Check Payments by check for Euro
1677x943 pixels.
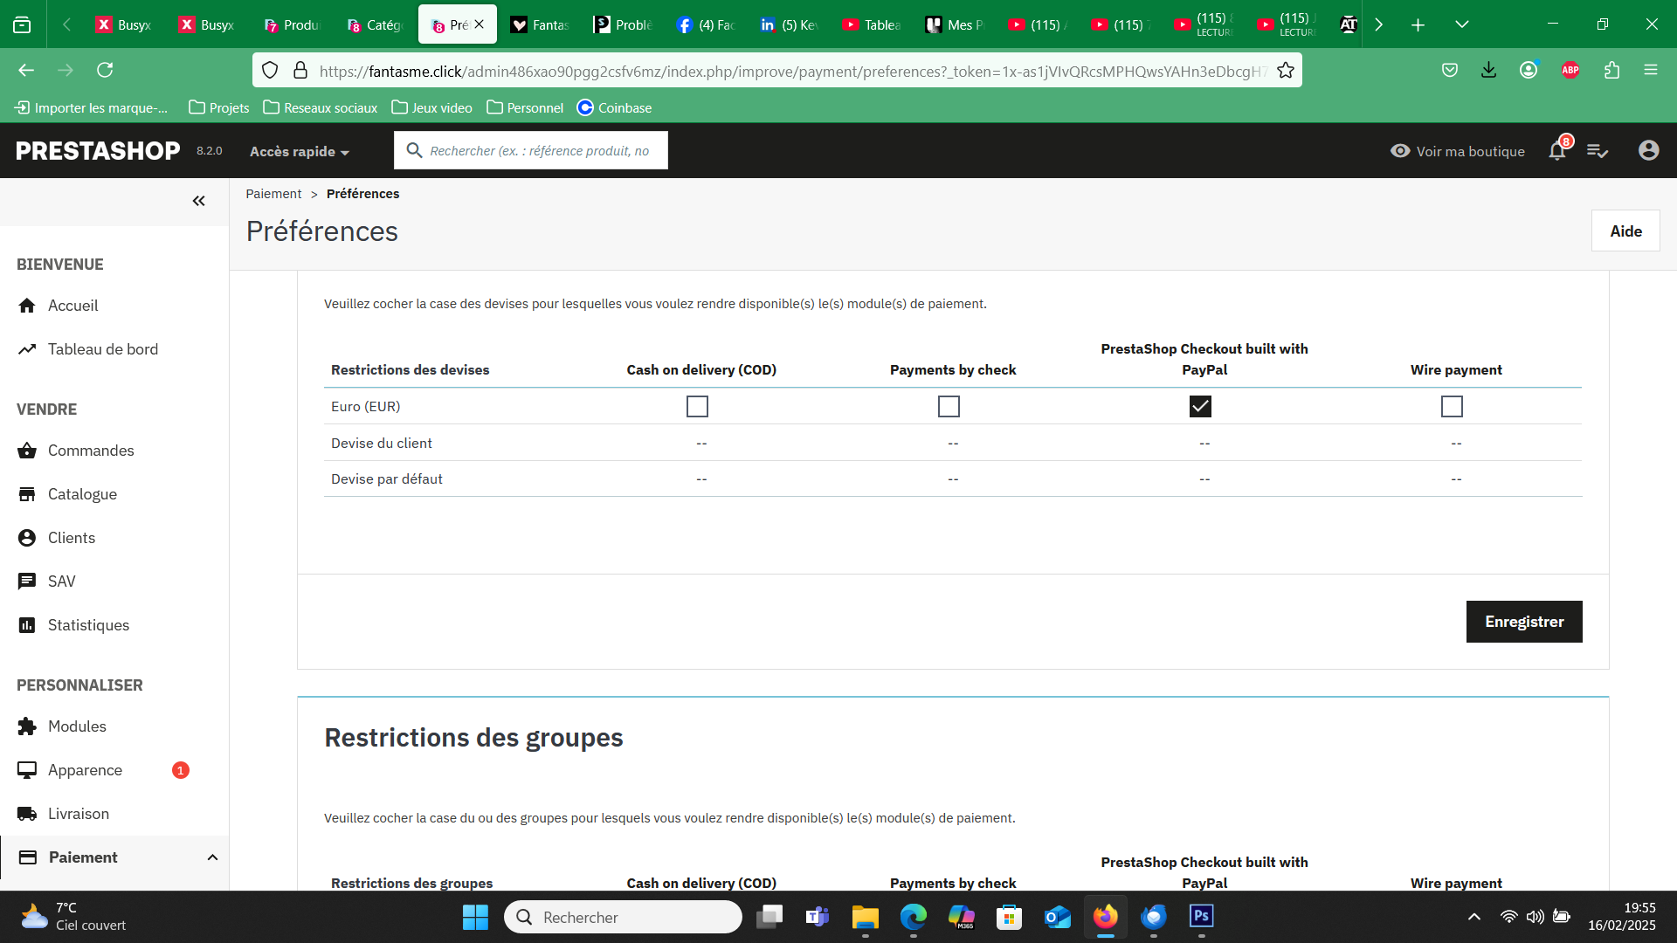(x=949, y=407)
